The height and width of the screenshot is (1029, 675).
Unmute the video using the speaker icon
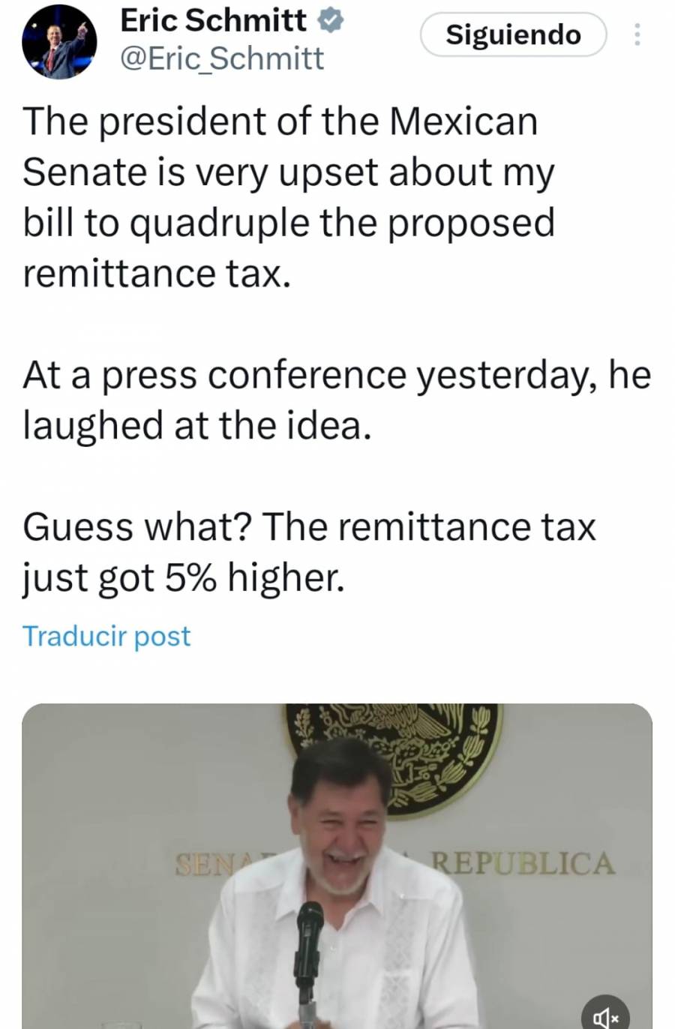coord(605,1015)
